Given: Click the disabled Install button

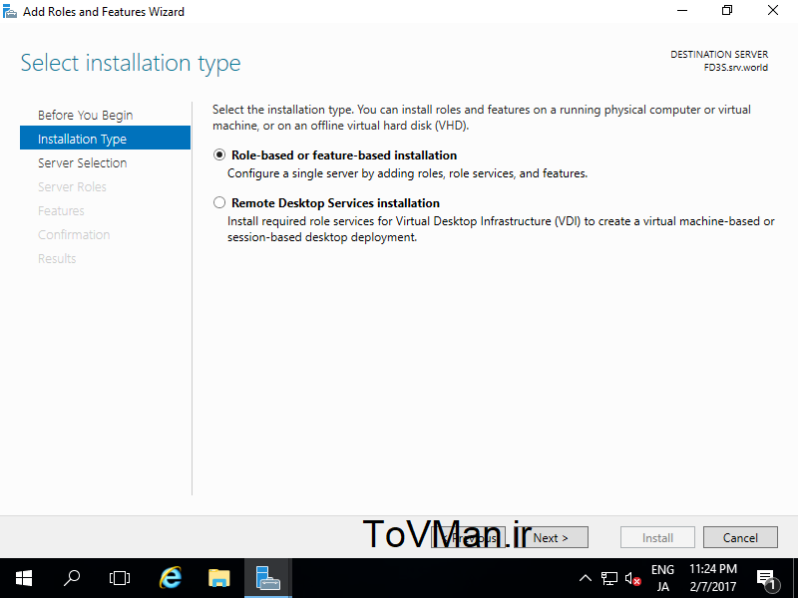Looking at the screenshot, I should tap(657, 537).
